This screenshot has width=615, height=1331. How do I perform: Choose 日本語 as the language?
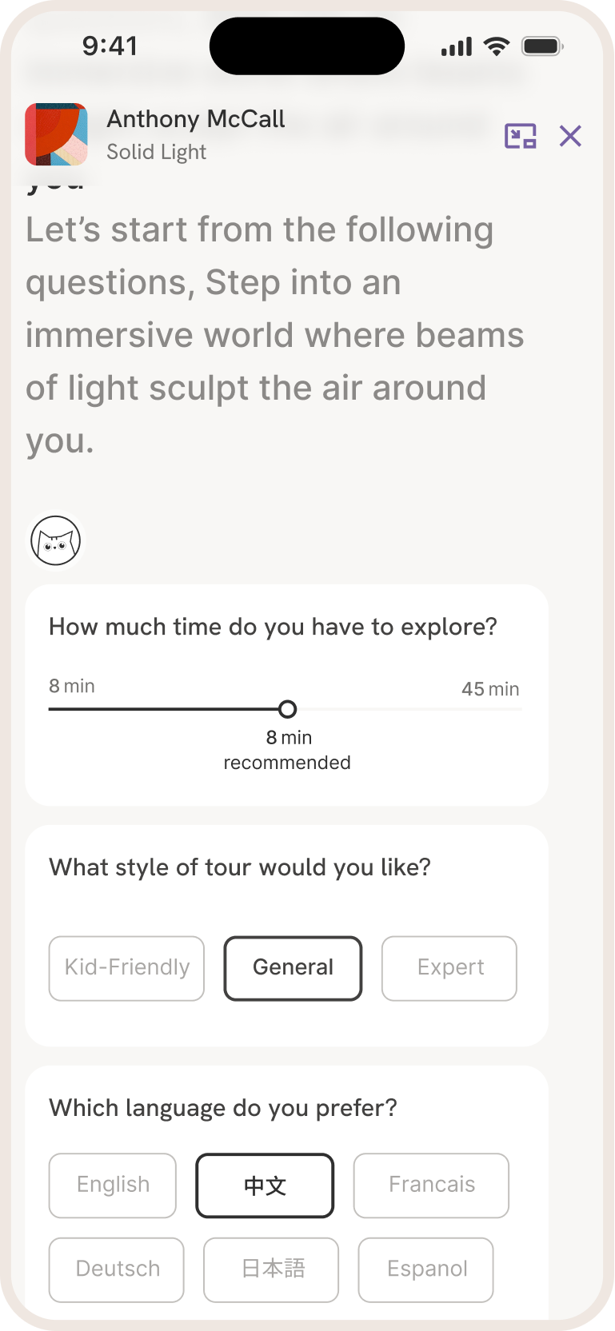point(271,1269)
